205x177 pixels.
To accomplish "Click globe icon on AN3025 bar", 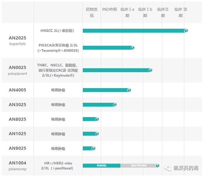I will point(115,105).
